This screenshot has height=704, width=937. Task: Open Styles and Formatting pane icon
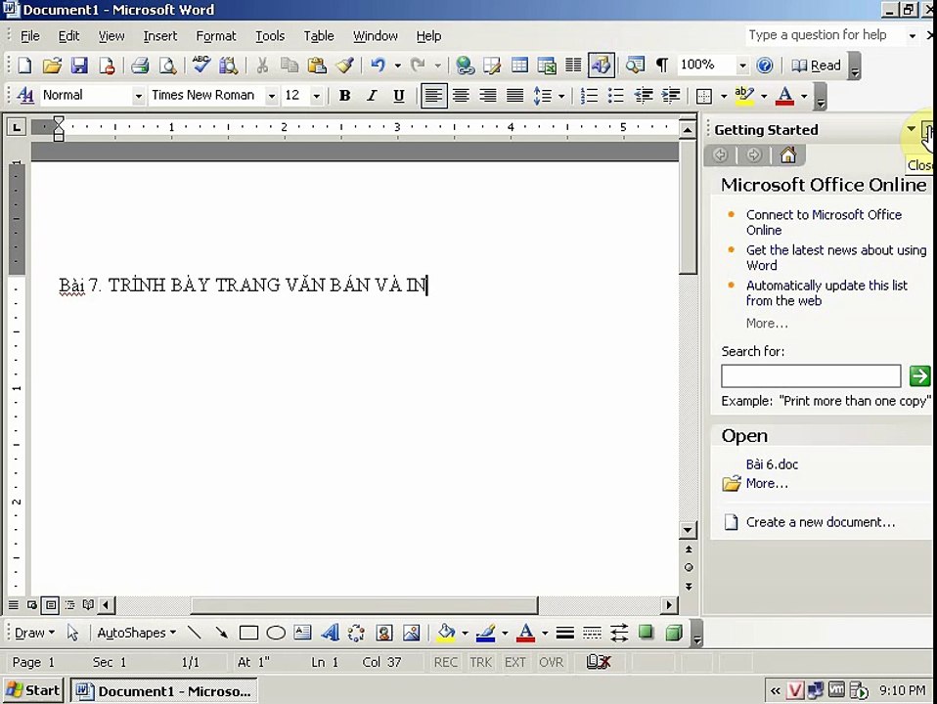25,95
